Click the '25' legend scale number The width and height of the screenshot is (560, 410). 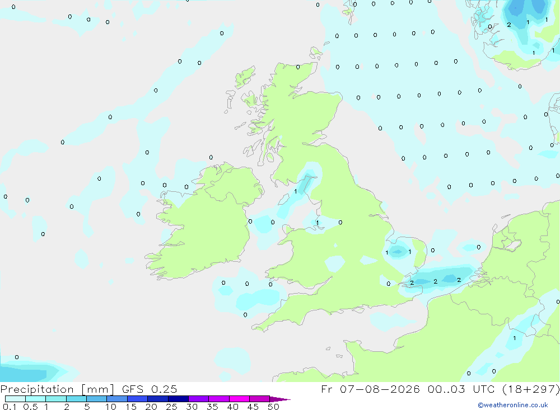(x=172, y=407)
